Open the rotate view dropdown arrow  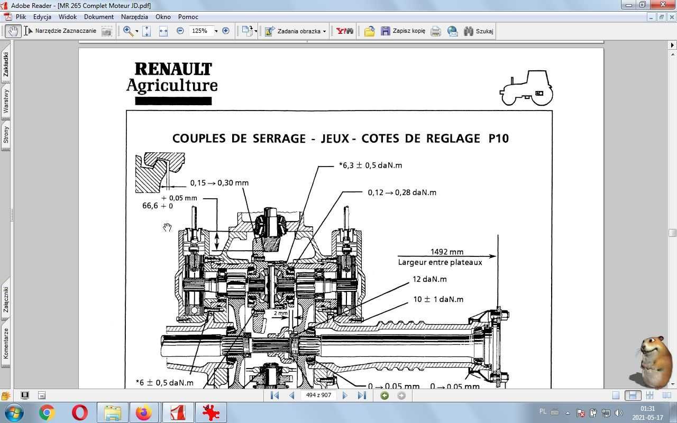pyautogui.click(x=256, y=31)
